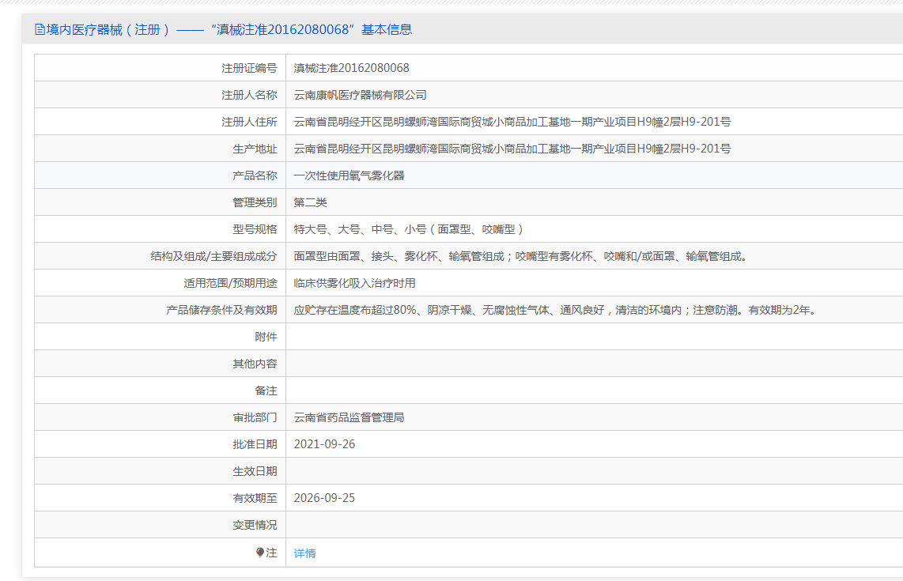Select the 临床供雾化吸入治疗时用 intended use text
The width and height of the screenshot is (903, 581).
(354, 283)
